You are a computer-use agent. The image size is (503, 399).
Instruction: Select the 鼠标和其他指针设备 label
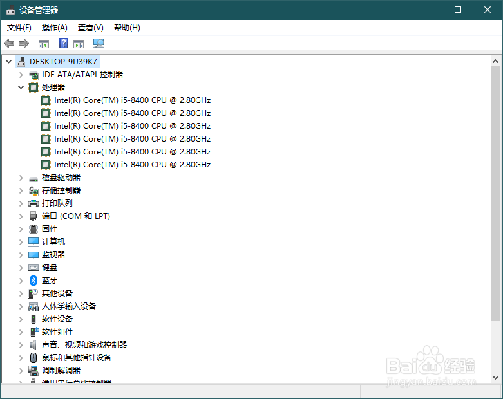pos(77,357)
